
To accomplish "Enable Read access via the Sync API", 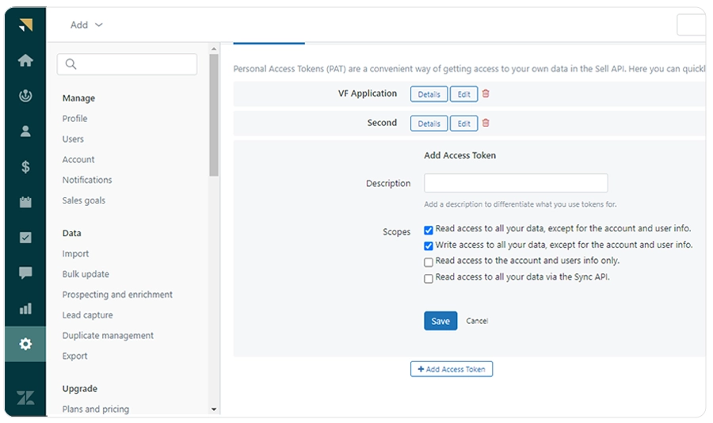I will pos(429,278).
